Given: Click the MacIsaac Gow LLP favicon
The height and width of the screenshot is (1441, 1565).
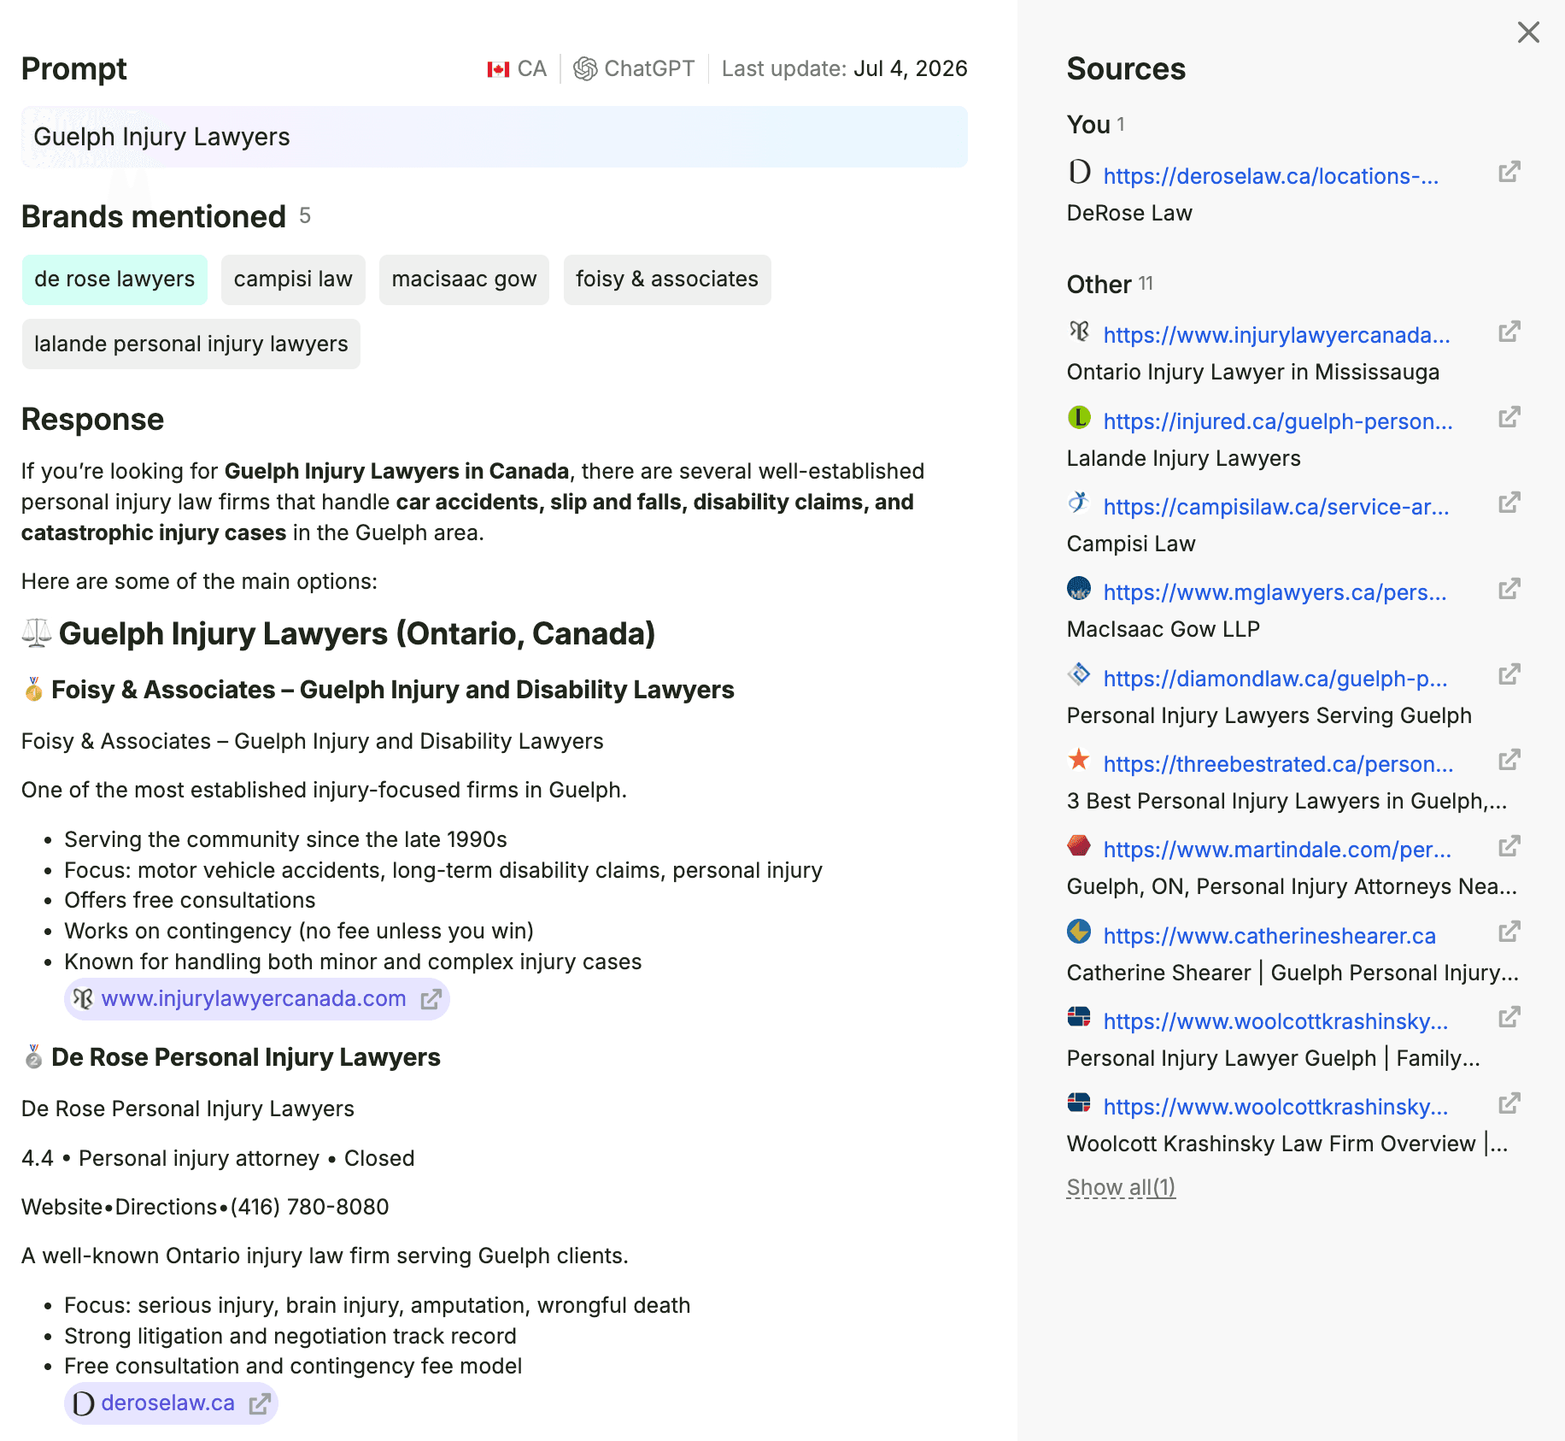Looking at the screenshot, I should coord(1080,589).
